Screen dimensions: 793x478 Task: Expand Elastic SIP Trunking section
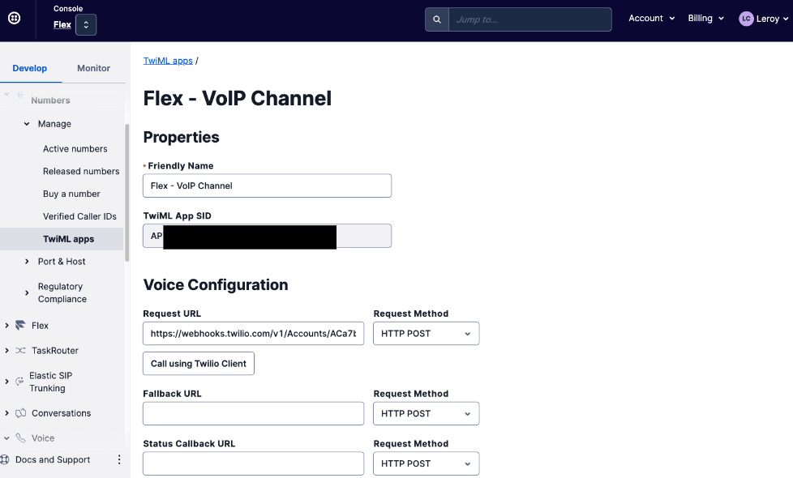point(6,382)
